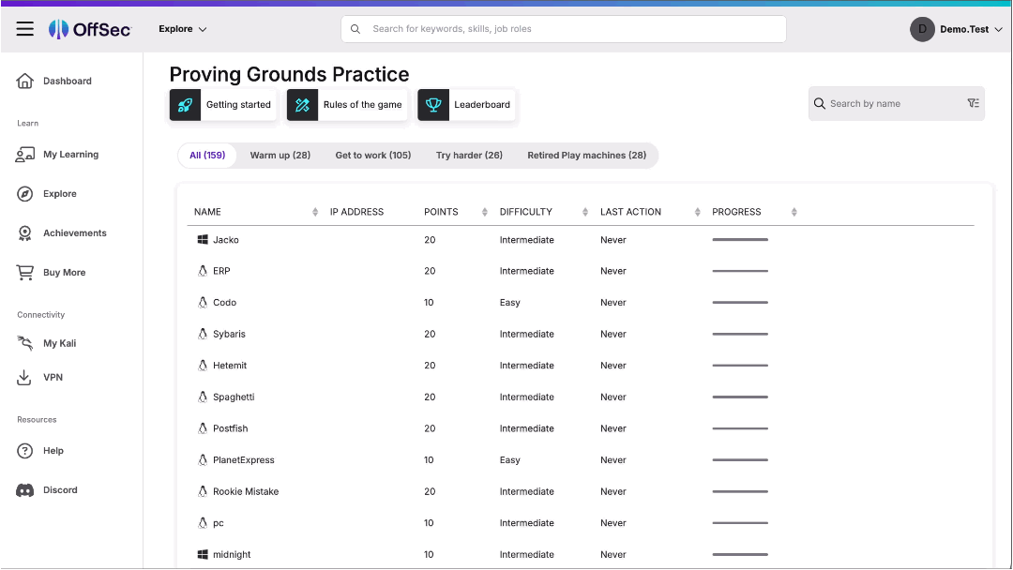Expand the Explore dropdown in header
The height and width of the screenshot is (570, 1013).
183,29
